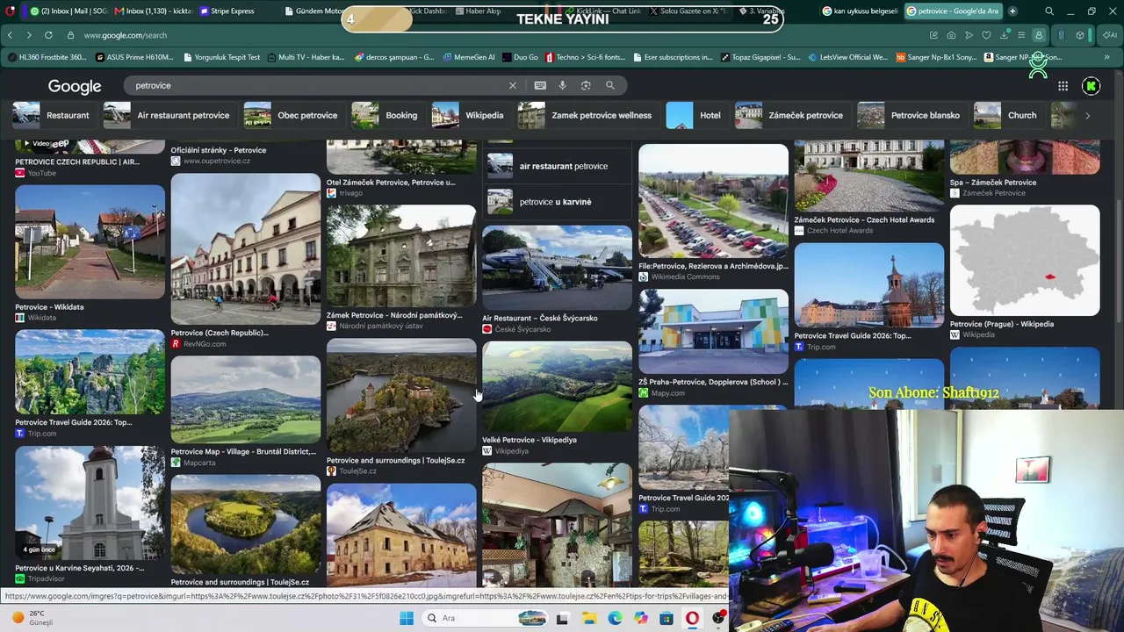
Task: Start a voice search with the microphone
Action: (x=563, y=85)
